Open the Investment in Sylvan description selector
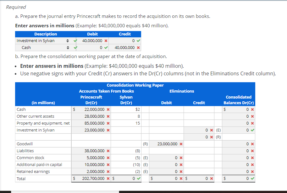This screenshot has height=193, width=287. (x=68, y=40)
